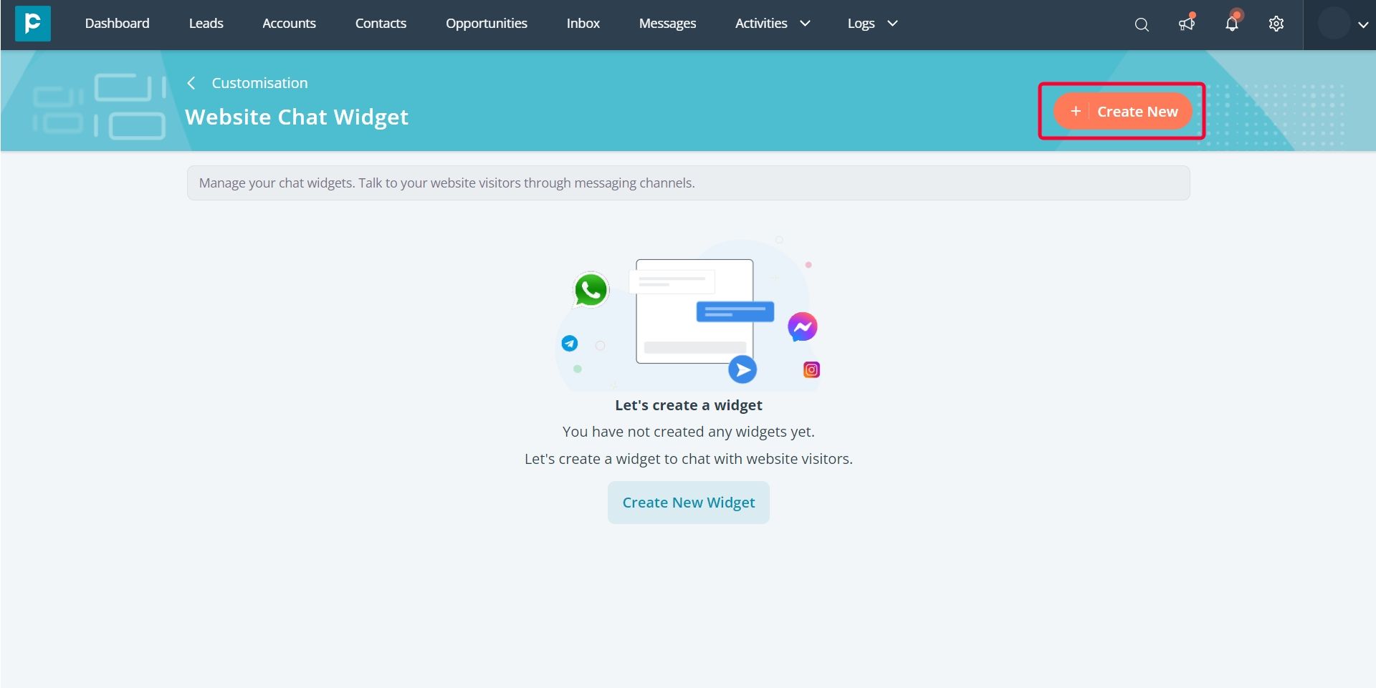Viewport: 1376px width, 688px height.
Task: Open the global search
Action: coord(1141,24)
